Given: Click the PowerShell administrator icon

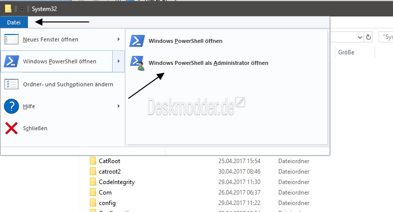Looking at the screenshot, I should click(x=137, y=63).
